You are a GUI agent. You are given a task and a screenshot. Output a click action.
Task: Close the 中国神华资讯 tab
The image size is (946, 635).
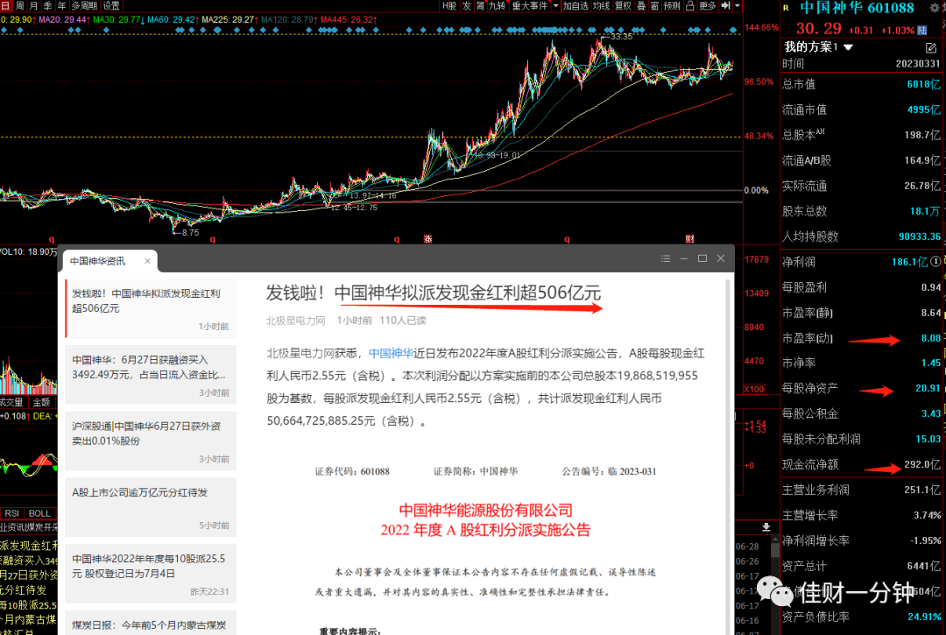[147, 261]
